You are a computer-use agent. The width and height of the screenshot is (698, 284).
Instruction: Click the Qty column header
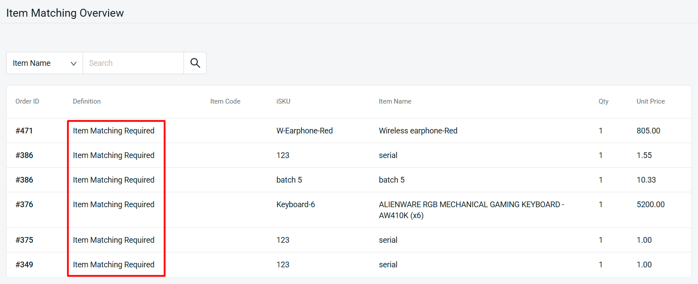(603, 101)
